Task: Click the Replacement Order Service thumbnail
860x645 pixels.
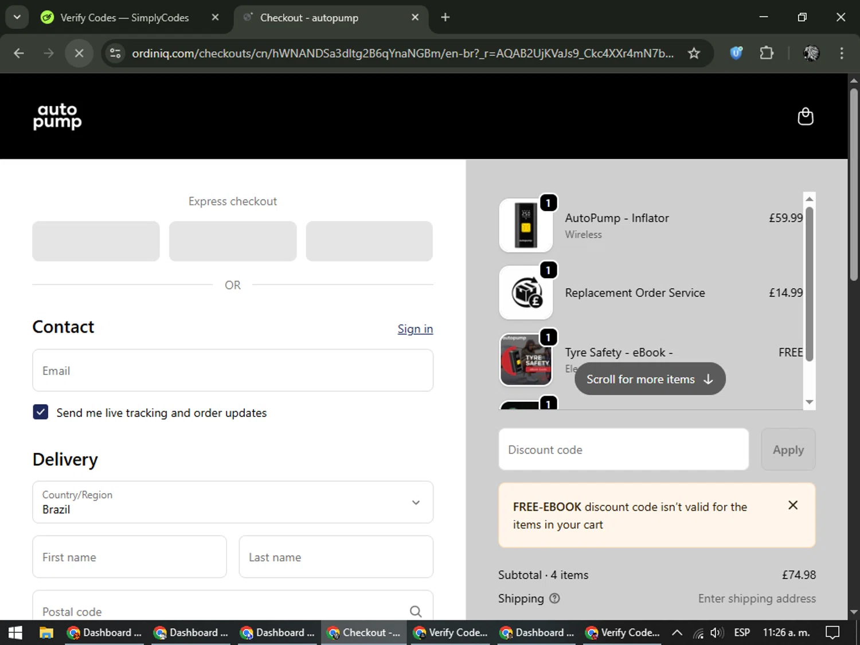Action: point(526,292)
